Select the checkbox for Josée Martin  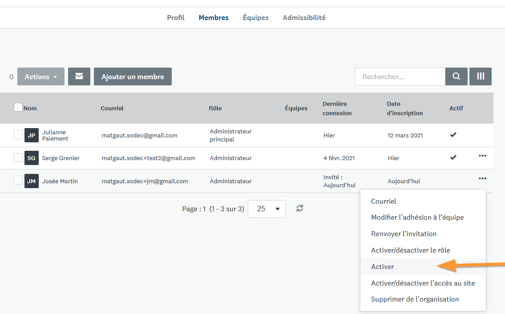tap(18, 180)
